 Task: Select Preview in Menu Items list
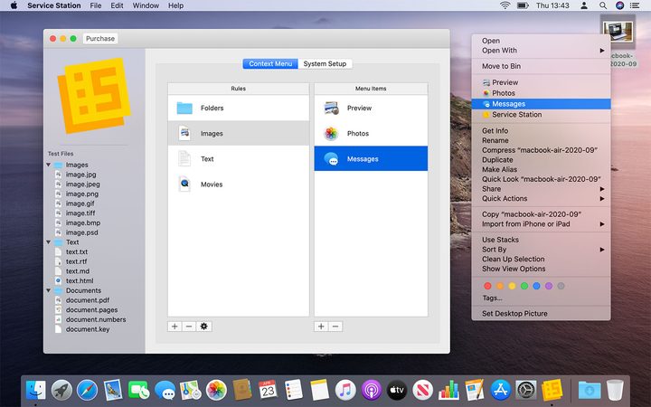371,108
